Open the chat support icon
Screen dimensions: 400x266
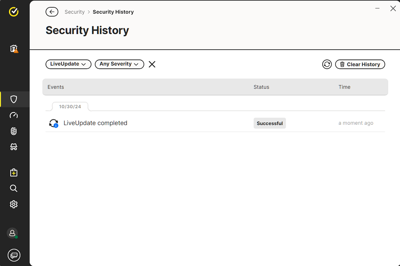(14, 255)
